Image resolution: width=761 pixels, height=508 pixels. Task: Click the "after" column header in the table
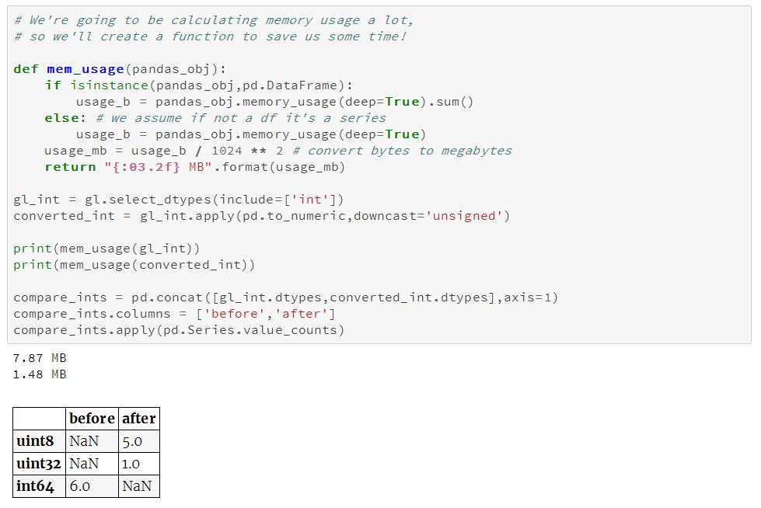139,419
